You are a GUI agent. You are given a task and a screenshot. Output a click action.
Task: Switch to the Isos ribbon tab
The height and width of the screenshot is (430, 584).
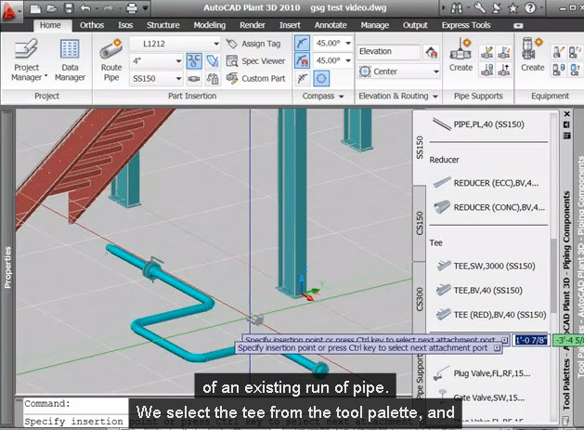tap(125, 25)
